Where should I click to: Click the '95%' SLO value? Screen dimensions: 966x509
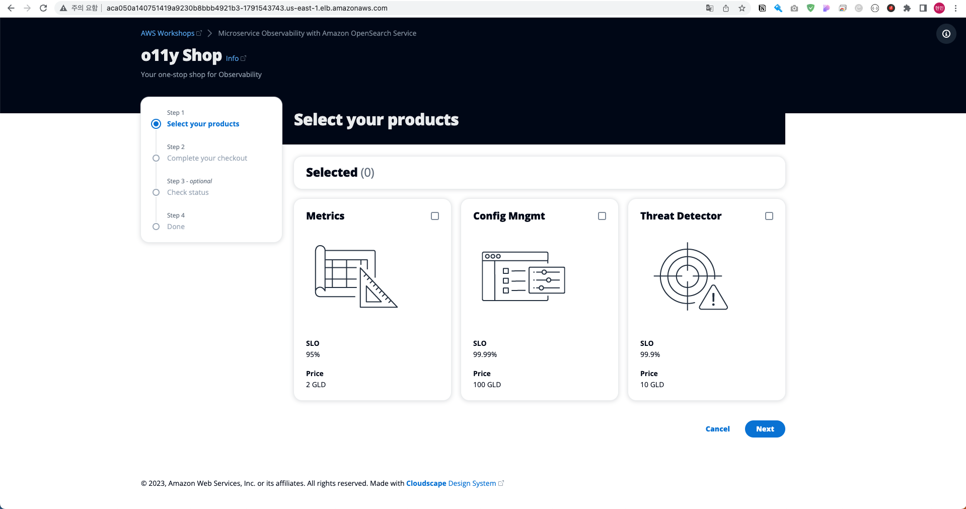[x=313, y=354]
